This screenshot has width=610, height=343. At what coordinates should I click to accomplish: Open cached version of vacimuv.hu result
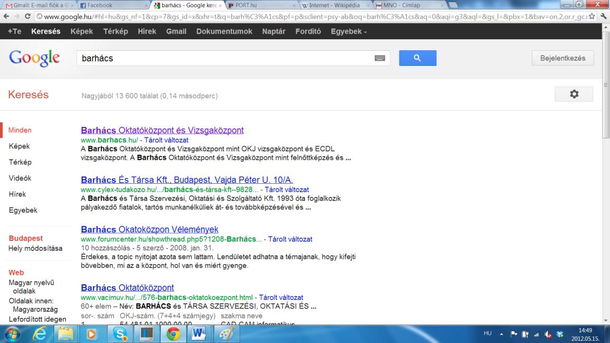pos(281,298)
